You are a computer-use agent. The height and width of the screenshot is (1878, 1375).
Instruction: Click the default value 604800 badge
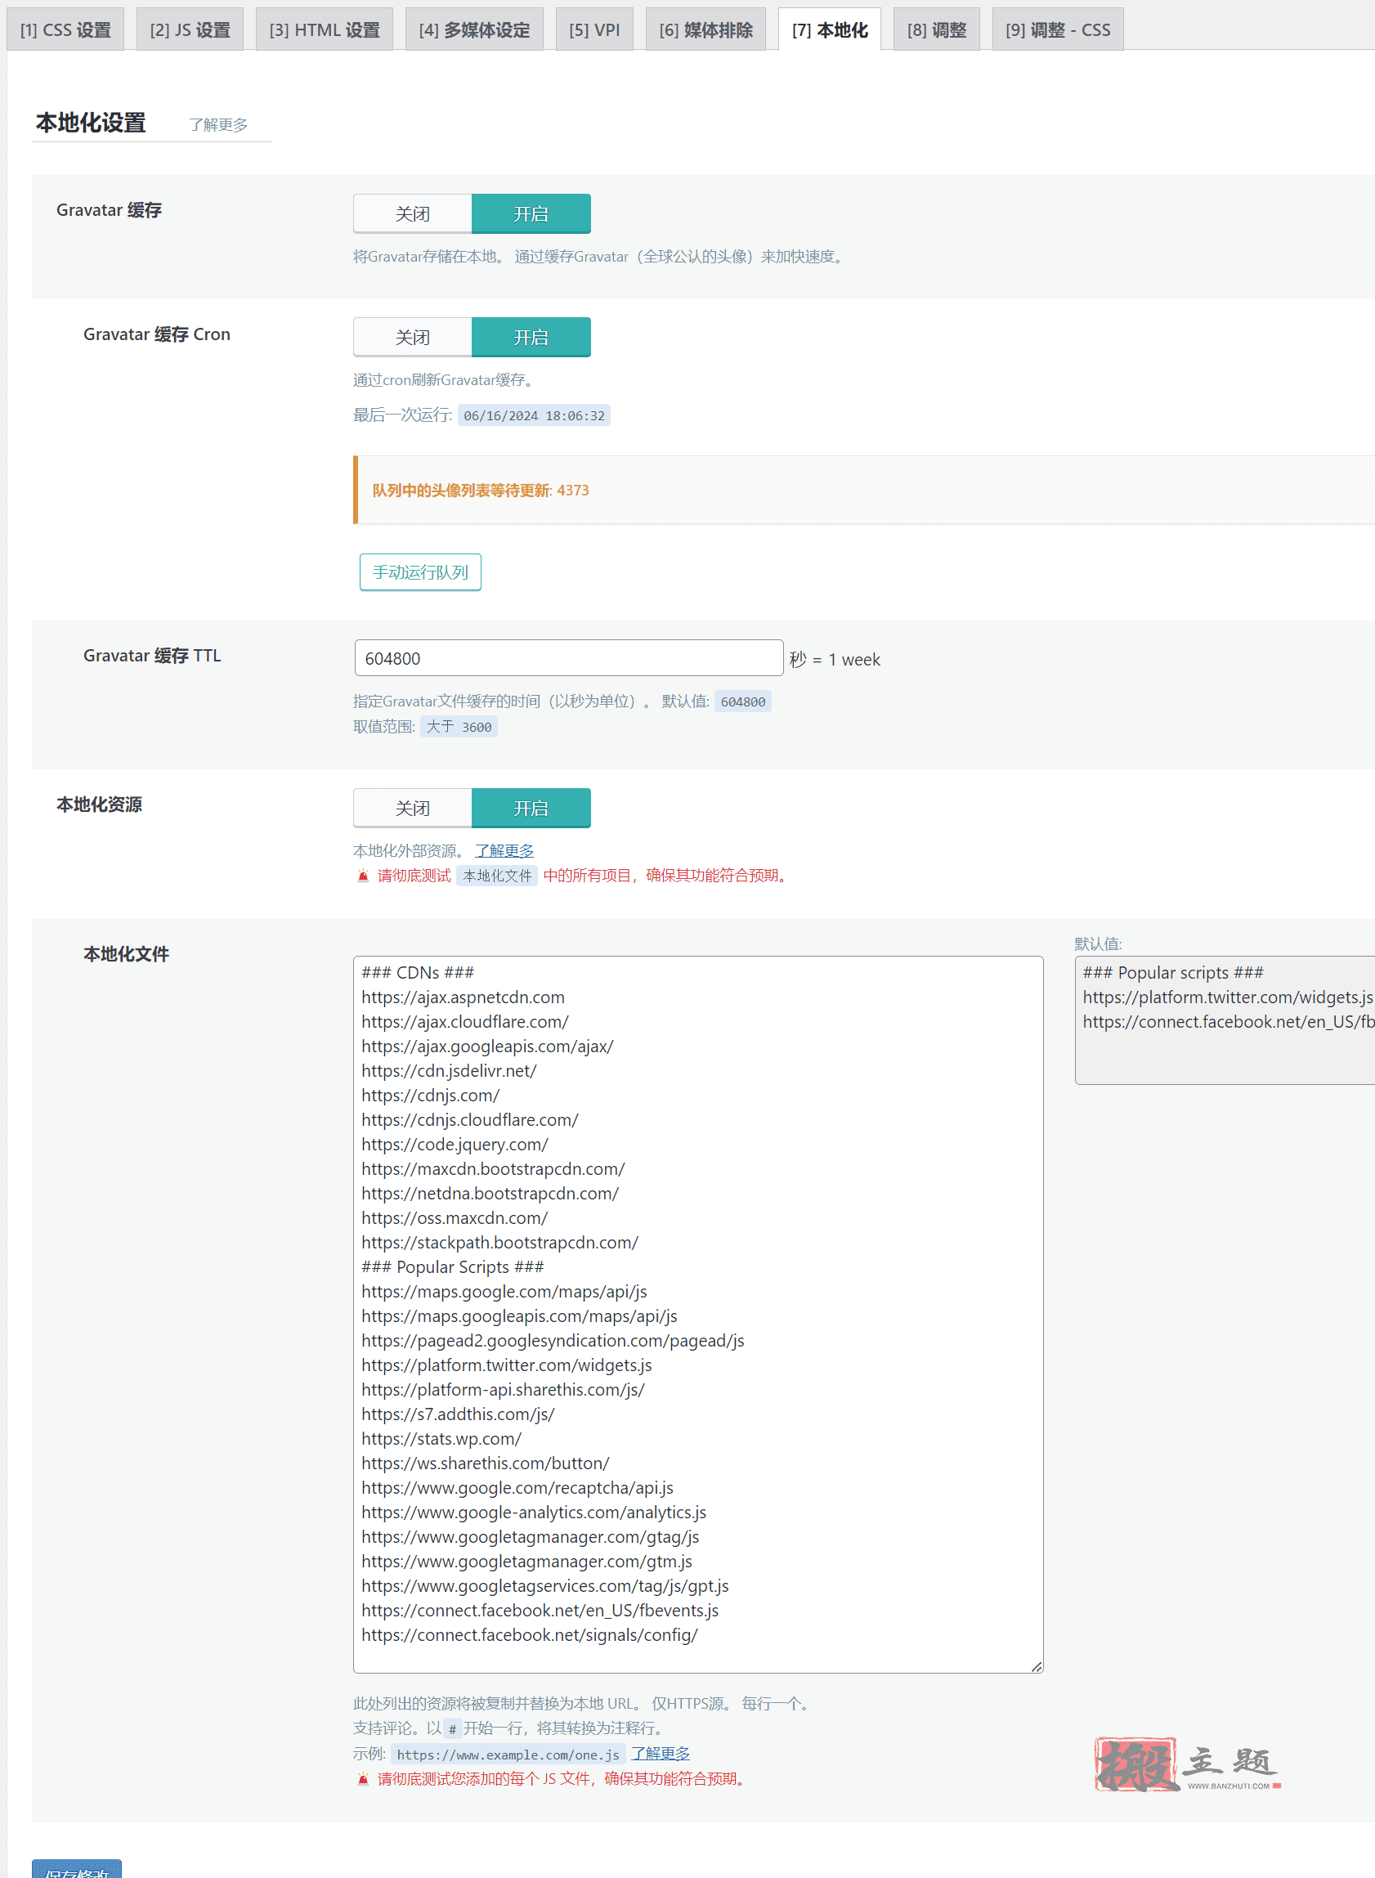[x=743, y=701]
